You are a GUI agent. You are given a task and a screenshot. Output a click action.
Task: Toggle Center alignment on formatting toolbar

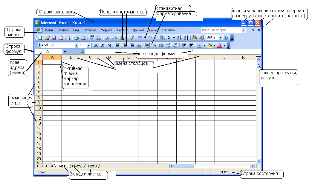point(125,45)
